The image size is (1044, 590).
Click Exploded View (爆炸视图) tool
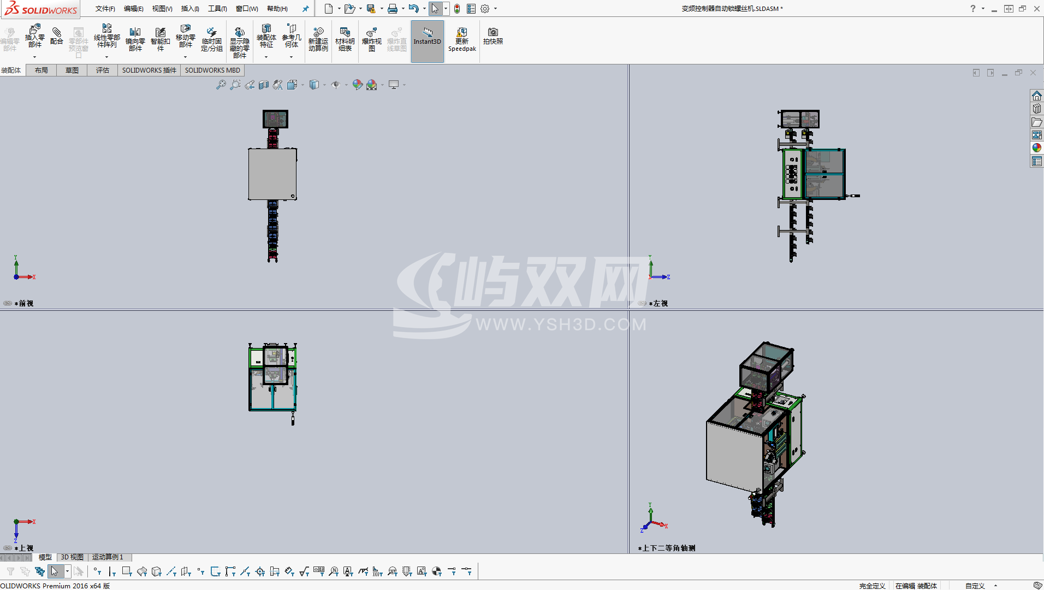(x=372, y=39)
